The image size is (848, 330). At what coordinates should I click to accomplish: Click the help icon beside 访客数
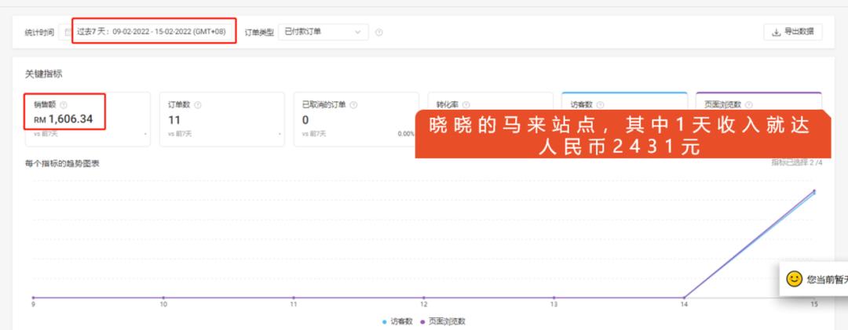point(601,105)
